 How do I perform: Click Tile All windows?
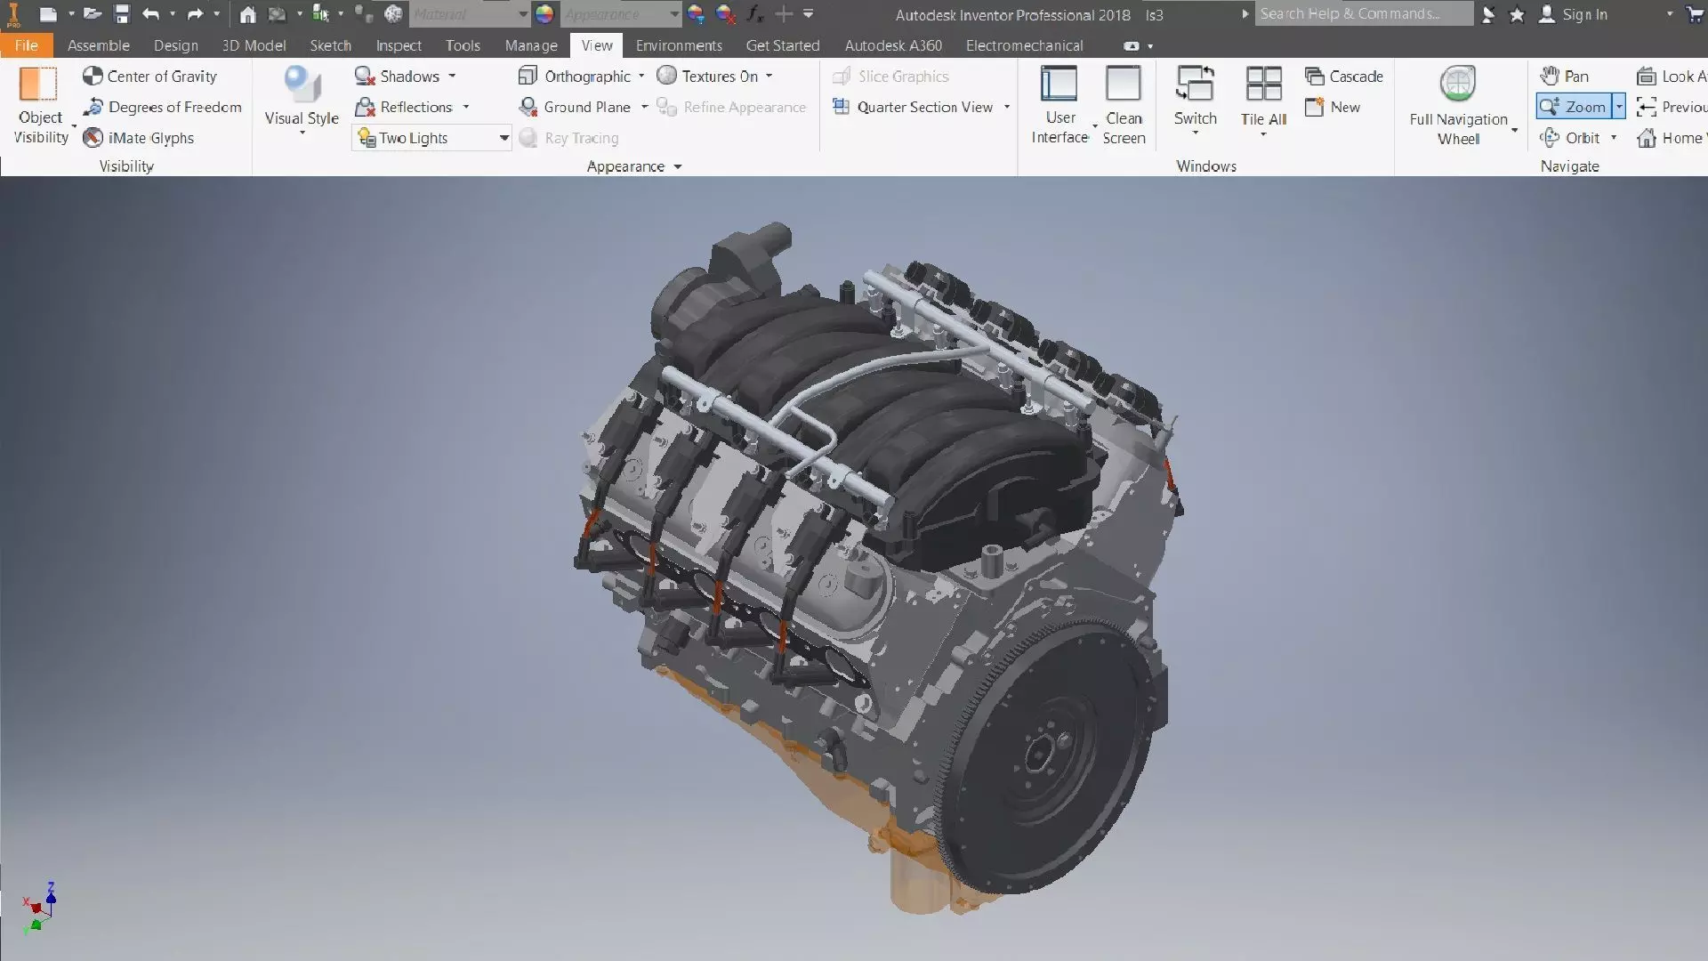[x=1263, y=98]
